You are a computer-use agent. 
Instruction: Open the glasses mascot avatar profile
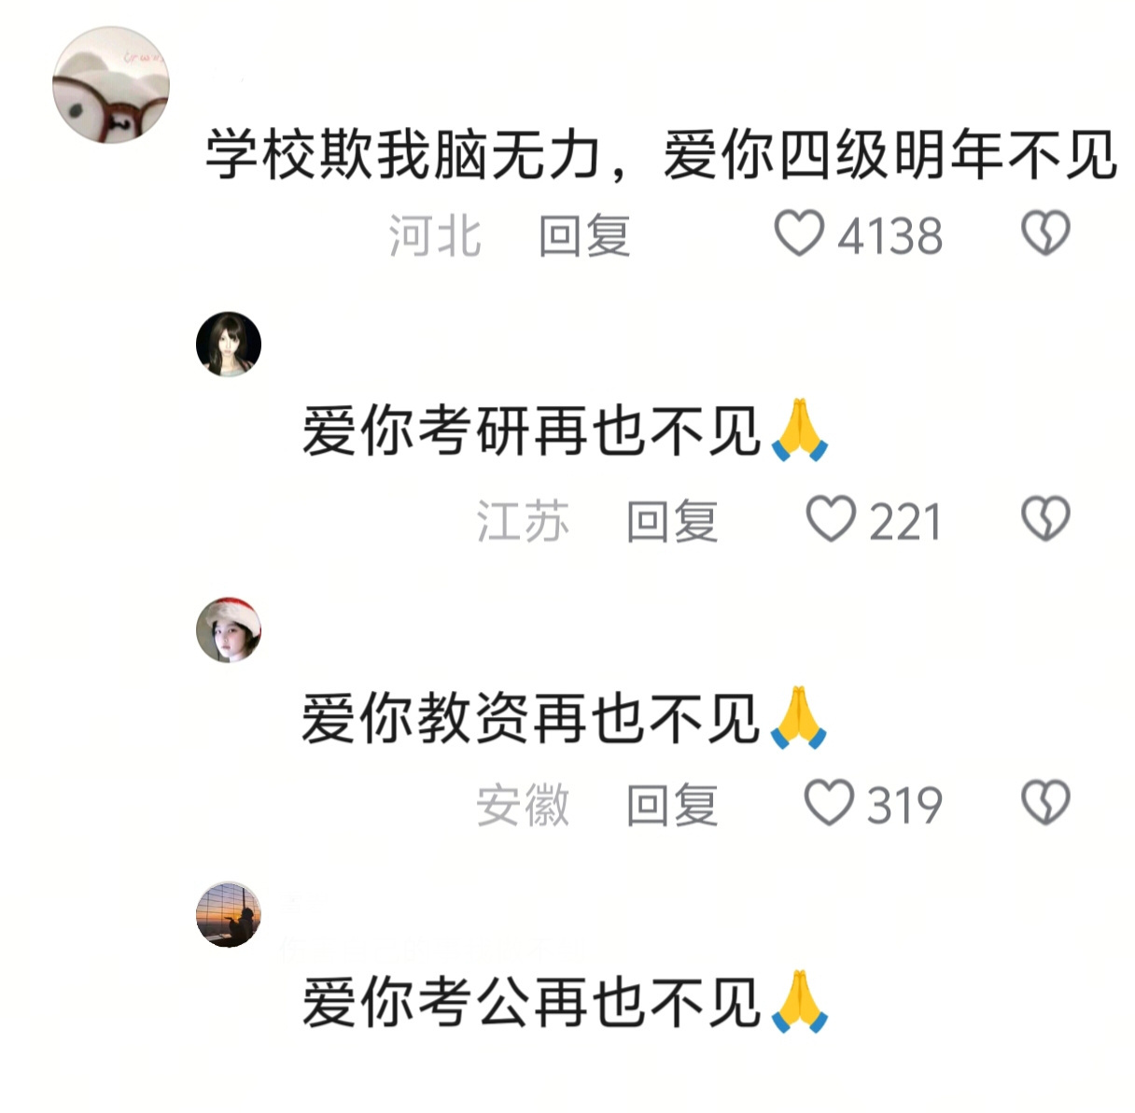pos(111,85)
